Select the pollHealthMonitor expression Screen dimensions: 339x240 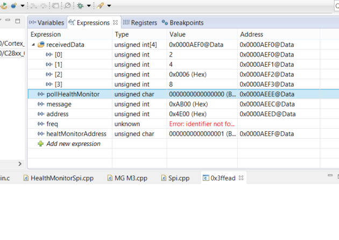(x=73, y=94)
